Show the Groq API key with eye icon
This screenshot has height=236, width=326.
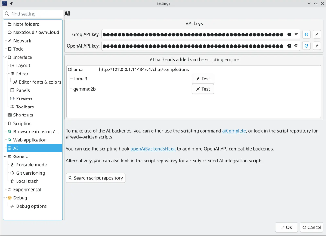pyautogui.click(x=296, y=34)
